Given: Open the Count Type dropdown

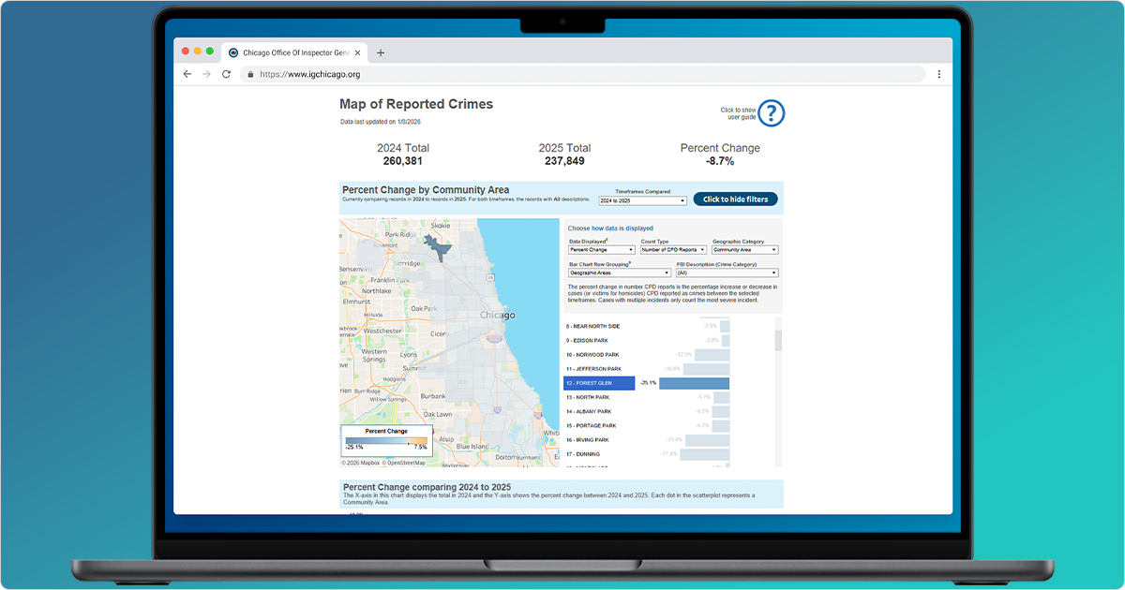Looking at the screenshot, I should pos(672,249).
